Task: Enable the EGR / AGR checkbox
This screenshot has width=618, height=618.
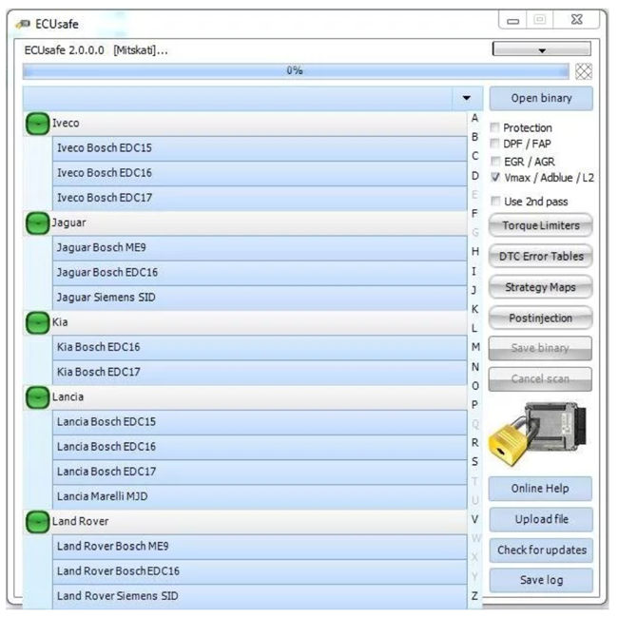Action: (x=495, y=161)
